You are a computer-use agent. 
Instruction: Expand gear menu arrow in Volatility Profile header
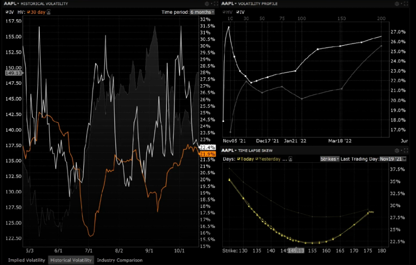(401, 4)
